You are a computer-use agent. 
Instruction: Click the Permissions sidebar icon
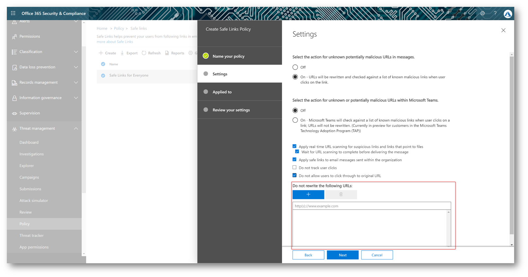14,37
